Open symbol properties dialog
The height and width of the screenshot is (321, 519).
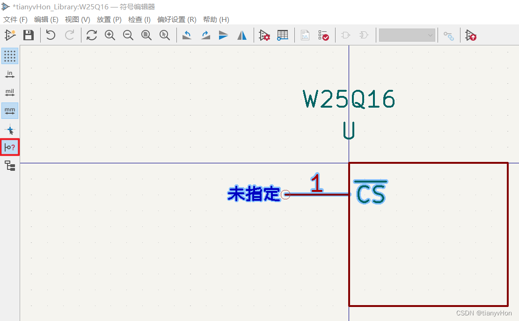click(264, 35)
